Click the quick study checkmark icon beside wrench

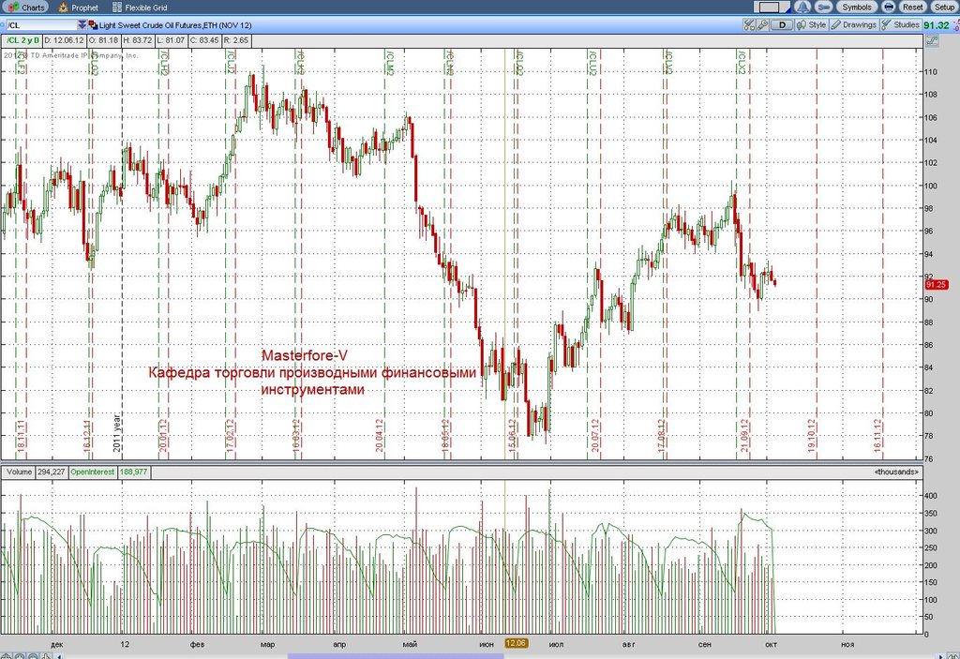pyautogui.click(x=749, y=25)
